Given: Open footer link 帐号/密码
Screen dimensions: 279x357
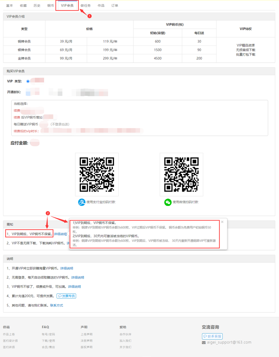Looking at the screenshot, I should (x=48, y=334).
